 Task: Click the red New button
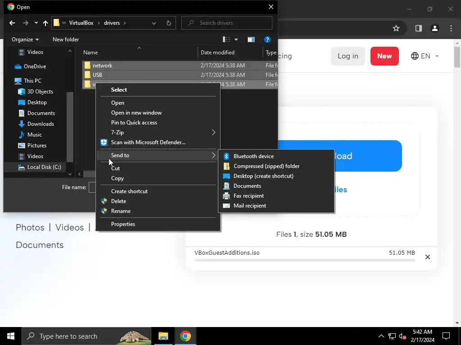pyautogui.click(x=384, y=56)
